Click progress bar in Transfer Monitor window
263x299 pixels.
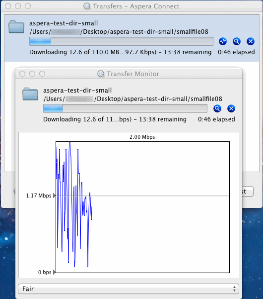[125, 108]
